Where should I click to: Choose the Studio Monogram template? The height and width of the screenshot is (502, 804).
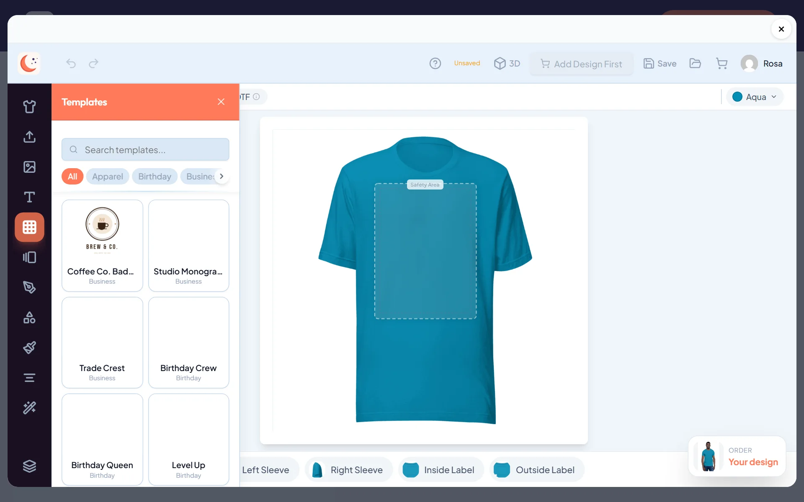pos(188,246)
